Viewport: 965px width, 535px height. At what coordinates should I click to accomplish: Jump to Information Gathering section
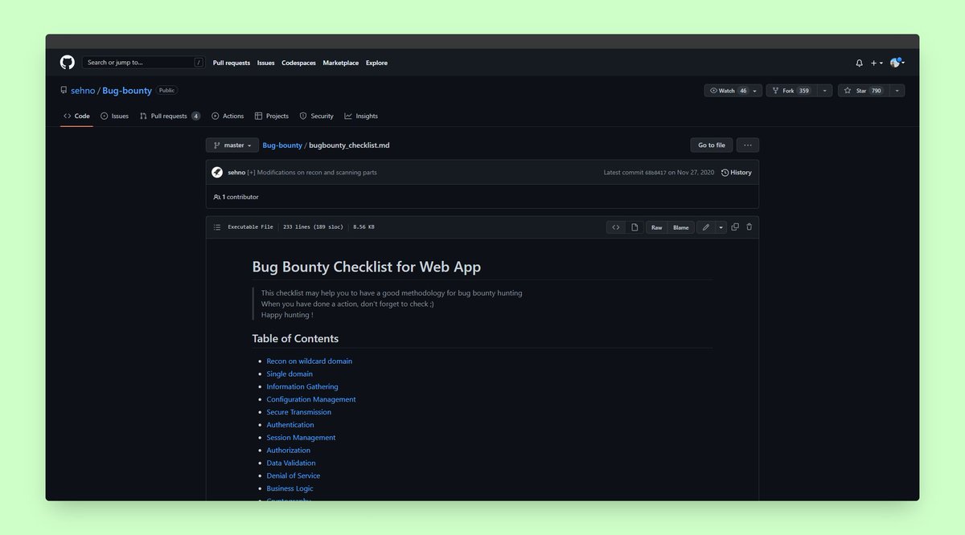pos(302,387)
